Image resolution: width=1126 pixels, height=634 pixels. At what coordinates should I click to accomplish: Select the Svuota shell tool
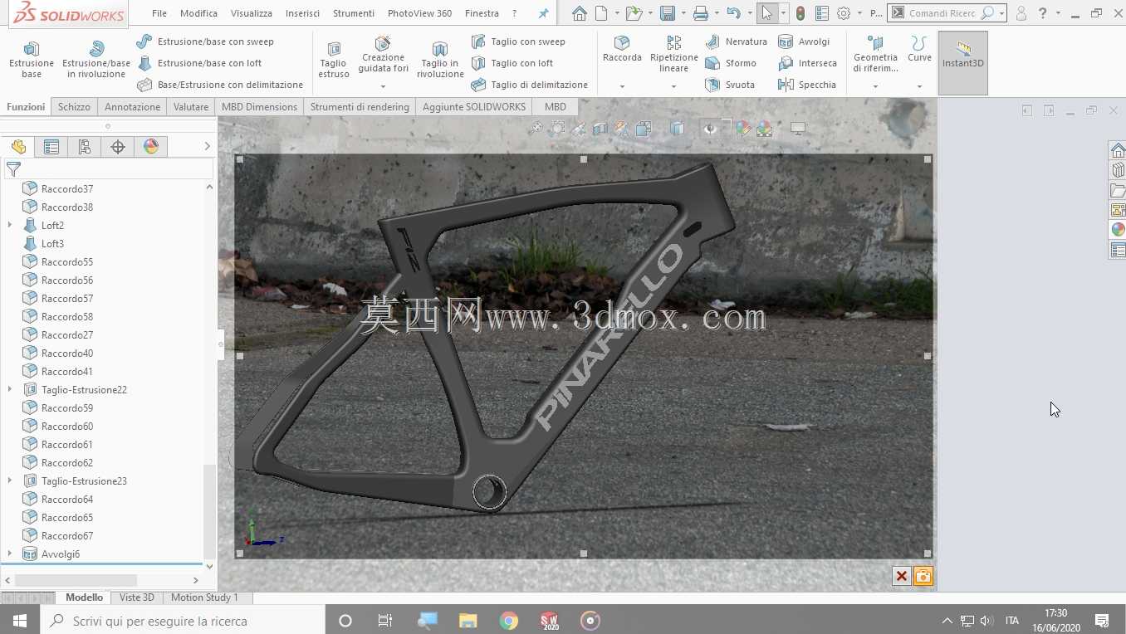730,85
